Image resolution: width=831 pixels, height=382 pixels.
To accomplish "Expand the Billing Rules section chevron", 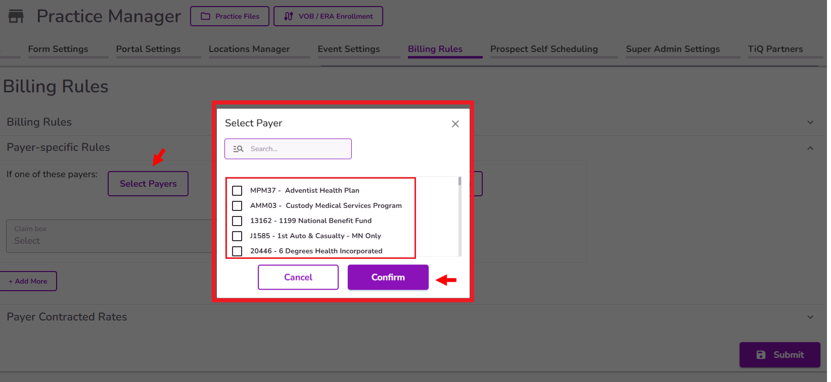I will point(810,122).
